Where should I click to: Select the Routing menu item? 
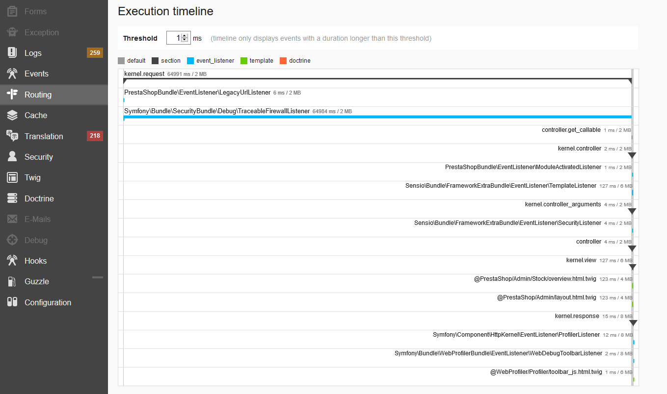[54, 95]
